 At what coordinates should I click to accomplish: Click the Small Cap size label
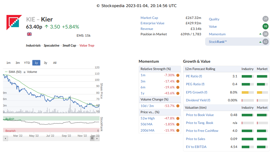(69, 45)
